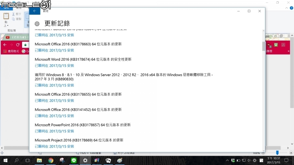The width and height of the screenshot is (294, 165).
Task: Click install status link under PowerPoint KB3178657
Action: pyautogui.click(x=54, y=131)
